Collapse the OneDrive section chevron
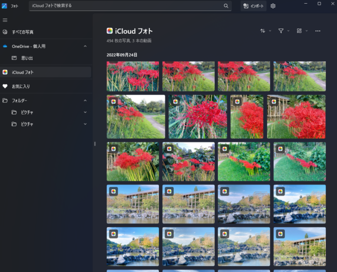Viewport: 337px width, 272px height. [85, 46]
